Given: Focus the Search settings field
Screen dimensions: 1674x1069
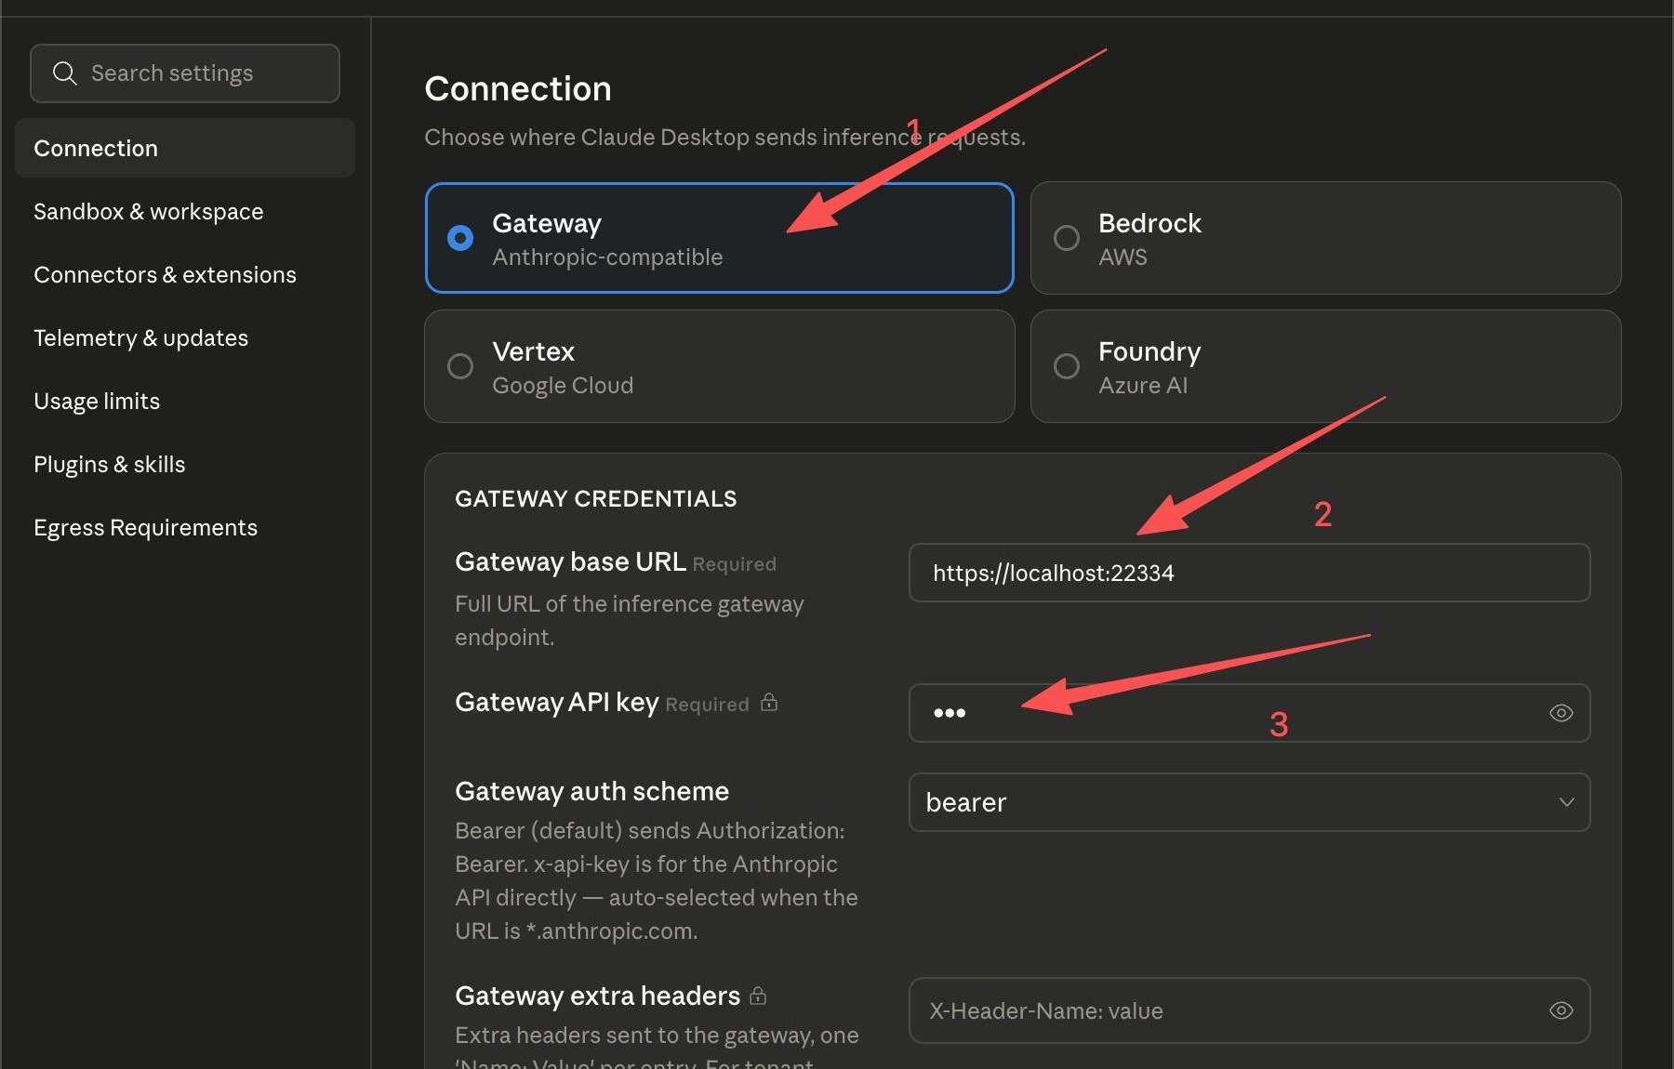Looking at the screenshot, I should click(185, 73).
